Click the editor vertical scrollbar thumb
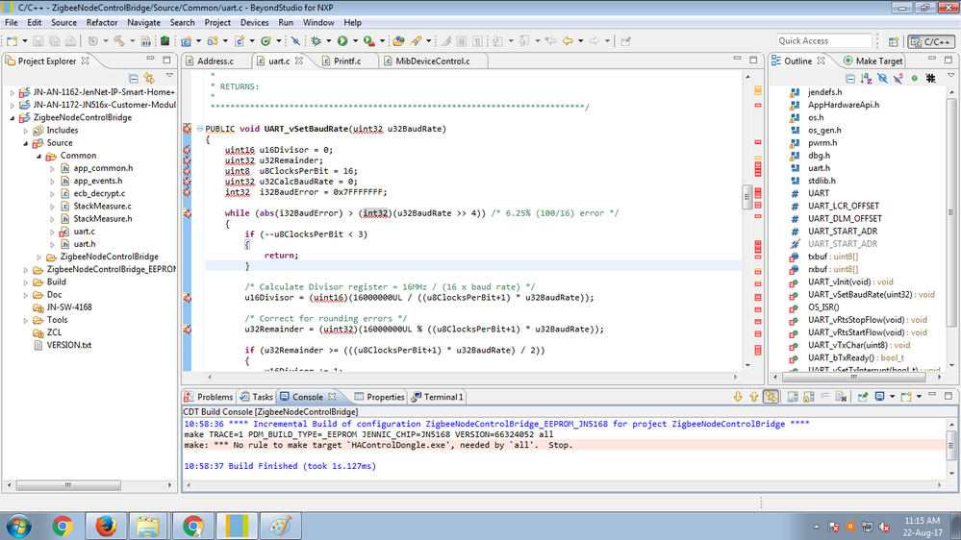961x540 pixels. [x=747, y=197]
